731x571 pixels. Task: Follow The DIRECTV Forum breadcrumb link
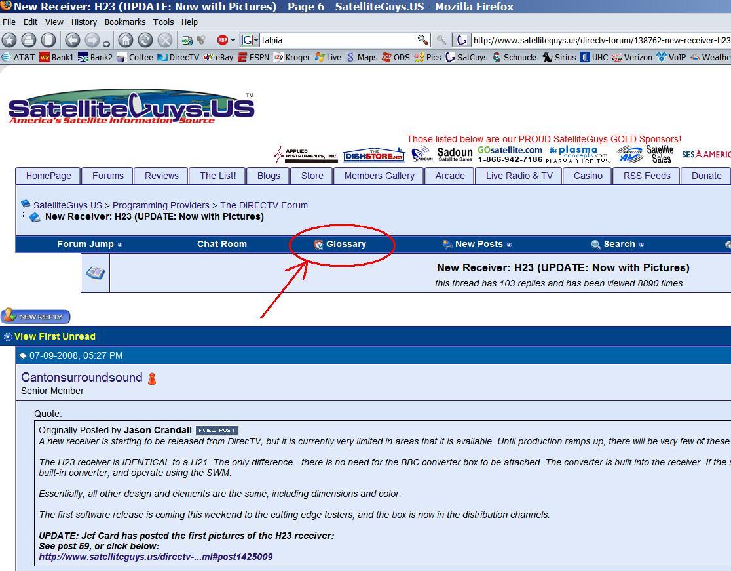point(264,205)
